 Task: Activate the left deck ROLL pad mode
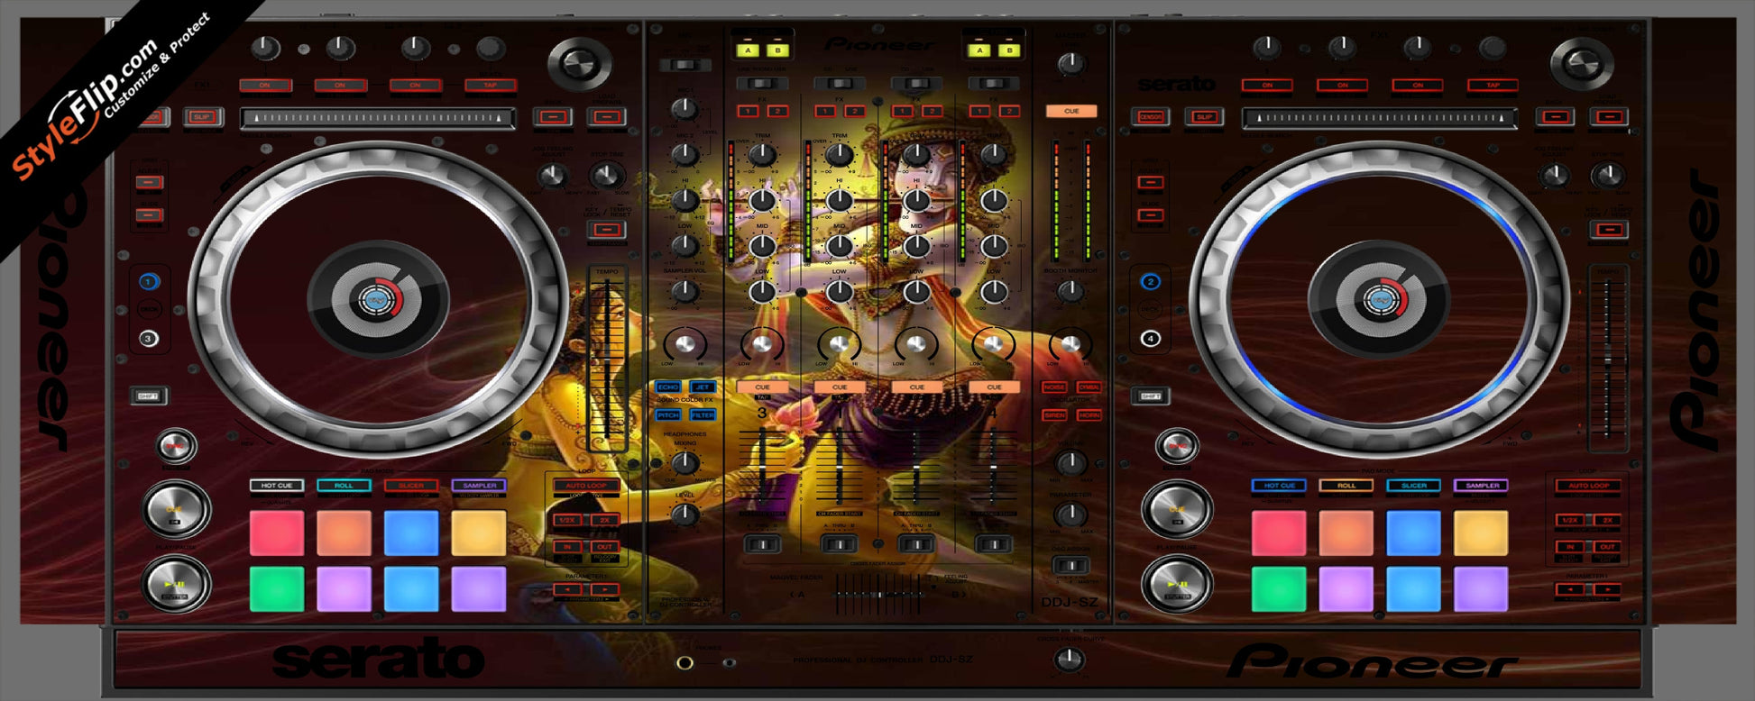click(x=344, y=486)
